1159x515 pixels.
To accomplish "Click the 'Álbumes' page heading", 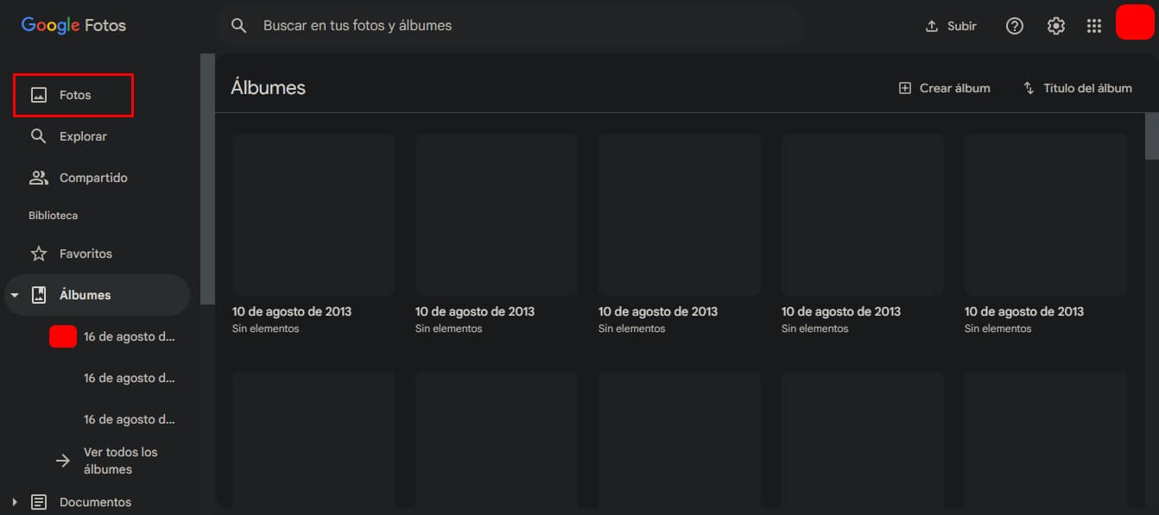I will [268, 88].
